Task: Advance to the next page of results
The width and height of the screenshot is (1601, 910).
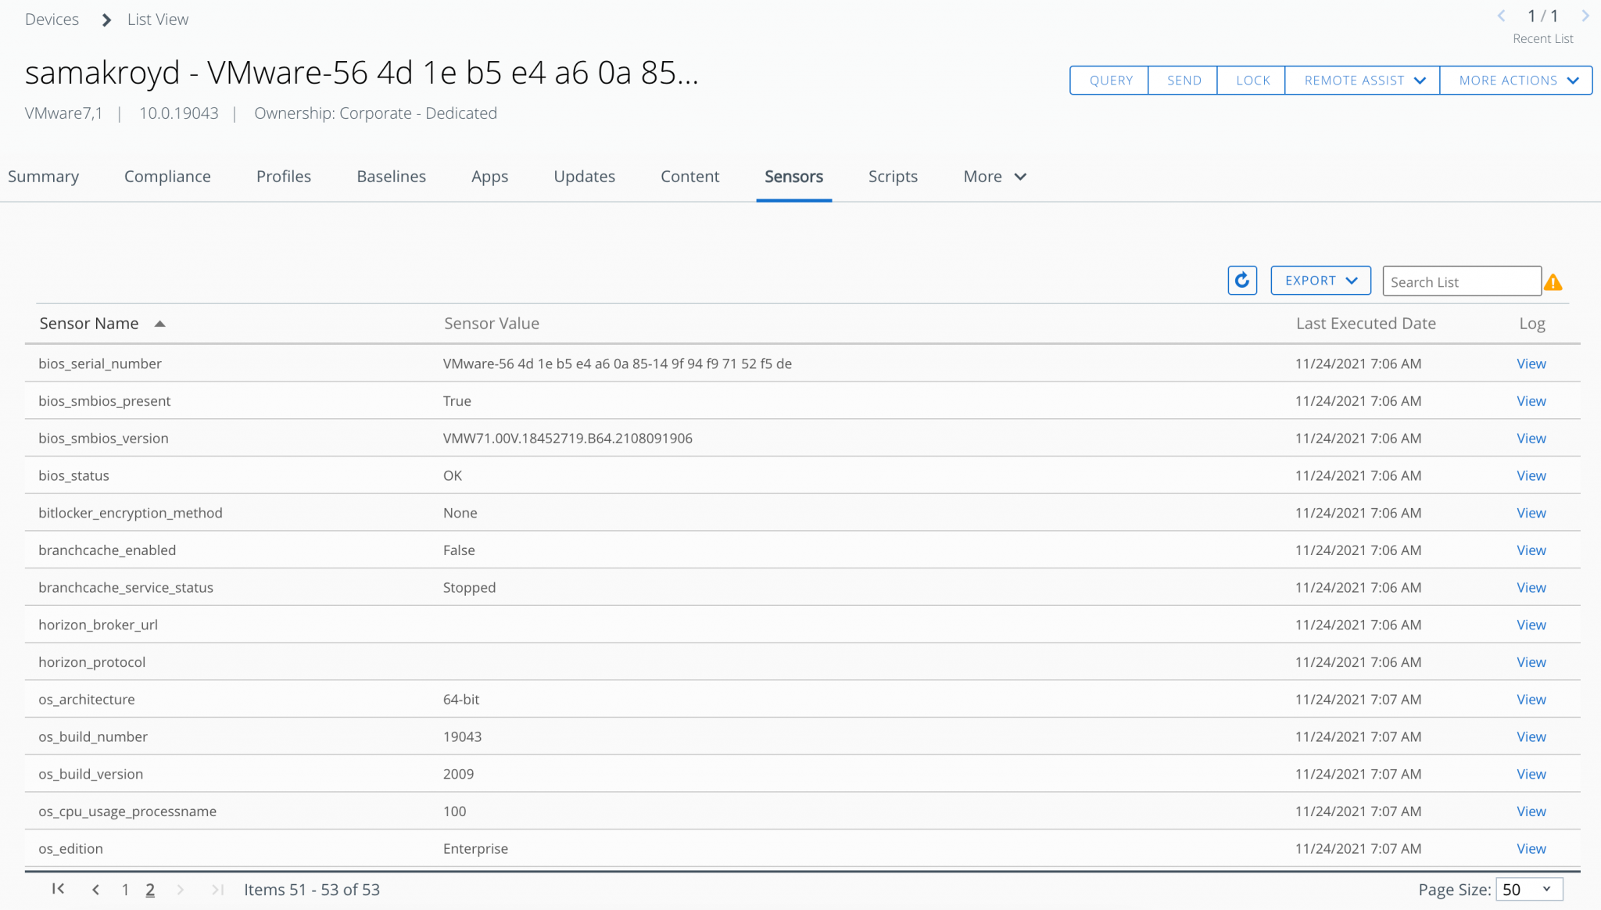Action: coord(181,889)
